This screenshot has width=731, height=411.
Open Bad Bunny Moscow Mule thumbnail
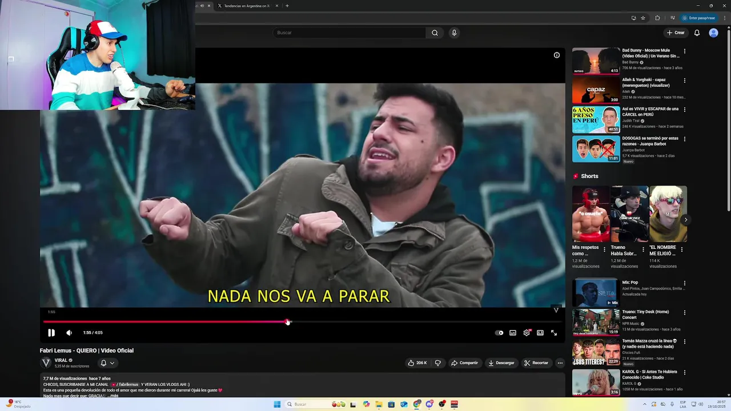click(x=596, y=61)
